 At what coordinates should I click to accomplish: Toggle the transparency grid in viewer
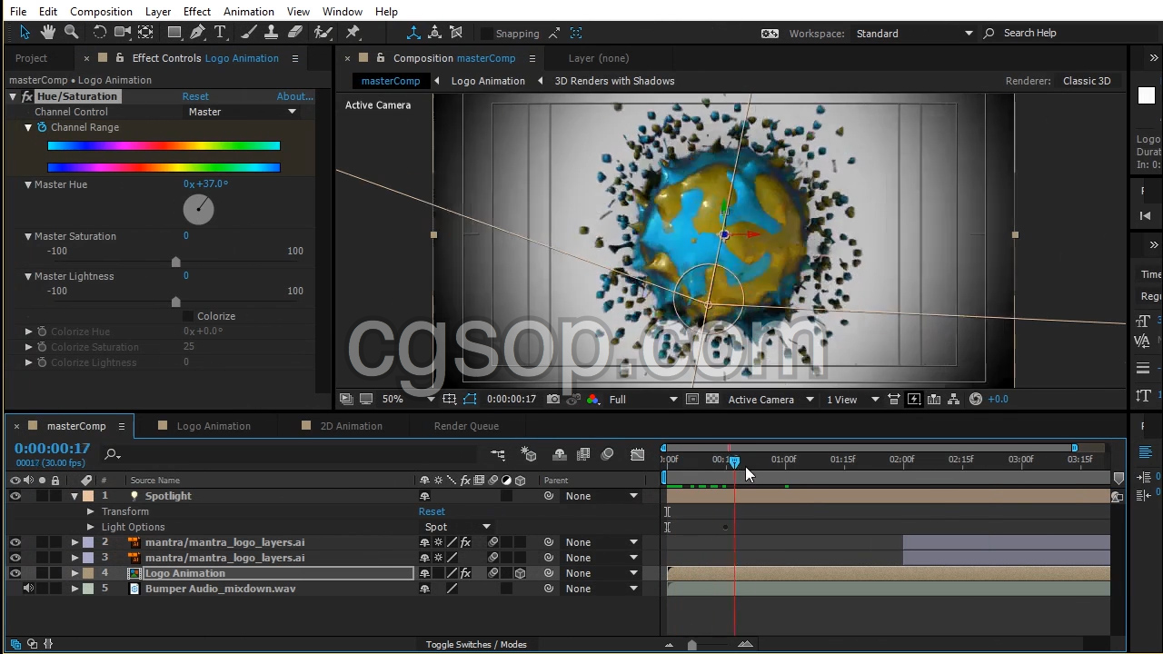(712, 399)
